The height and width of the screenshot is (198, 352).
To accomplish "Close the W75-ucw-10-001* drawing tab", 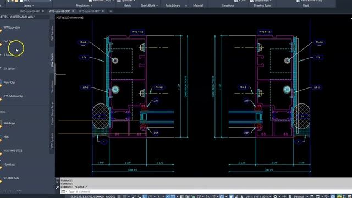I will [103, 11].
